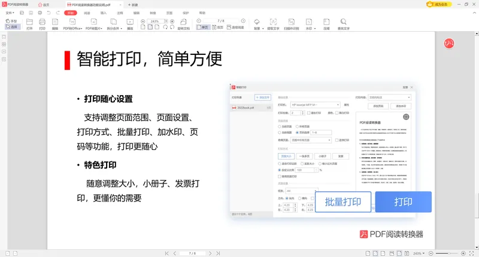479x257 pixels.
Task: Toggle two-page layout icon in status bar
Action: click(407, 253)
